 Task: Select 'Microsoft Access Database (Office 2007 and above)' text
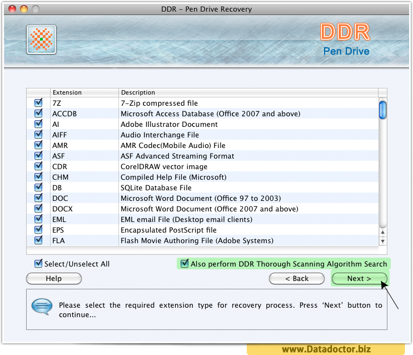[x=211, y=114]
